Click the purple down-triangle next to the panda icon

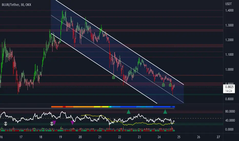pyautogui.click(x=54, y=123)
